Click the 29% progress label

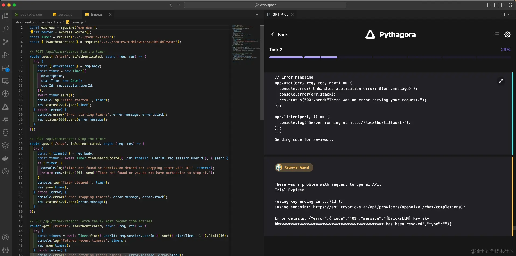[x=505, y=50]
